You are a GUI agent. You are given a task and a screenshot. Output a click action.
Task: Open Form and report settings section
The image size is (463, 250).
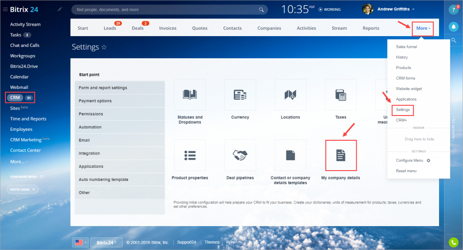119,88
